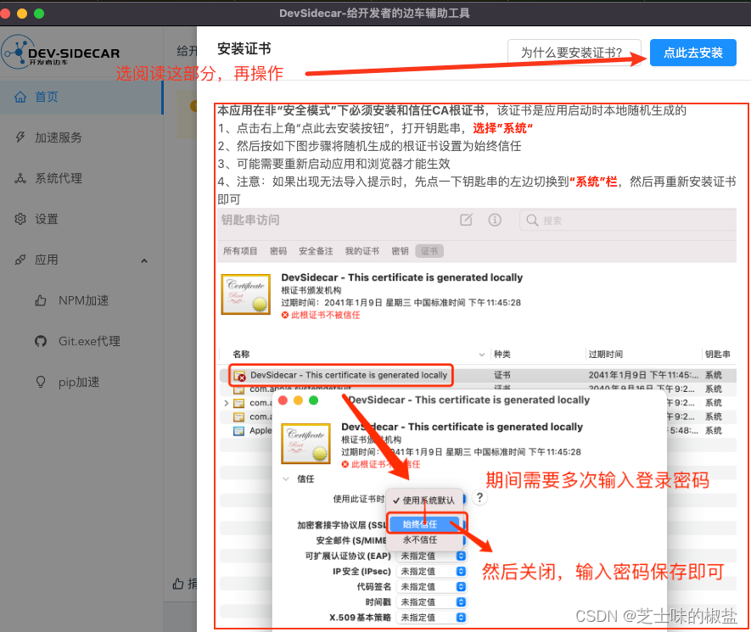Click the certificate thumbnail in DevSidecar trust window
The image size is (751, 632).
[x=306, y=444]
